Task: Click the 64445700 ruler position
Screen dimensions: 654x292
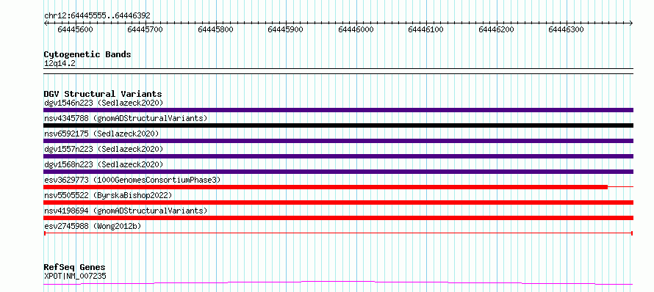Action: click(145, 29)
